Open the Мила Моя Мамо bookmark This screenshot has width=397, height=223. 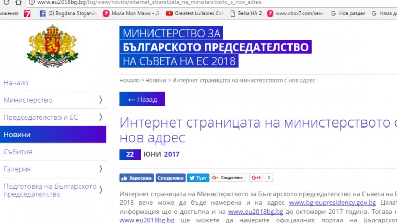(x=131, y=13)
